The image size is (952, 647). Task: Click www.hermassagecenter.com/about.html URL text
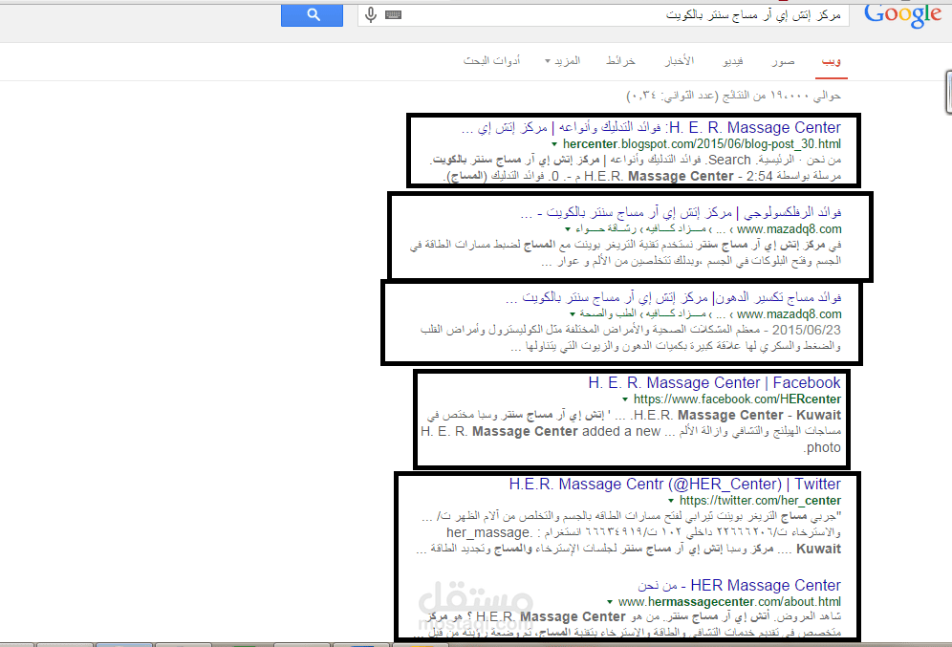point(730,602)
